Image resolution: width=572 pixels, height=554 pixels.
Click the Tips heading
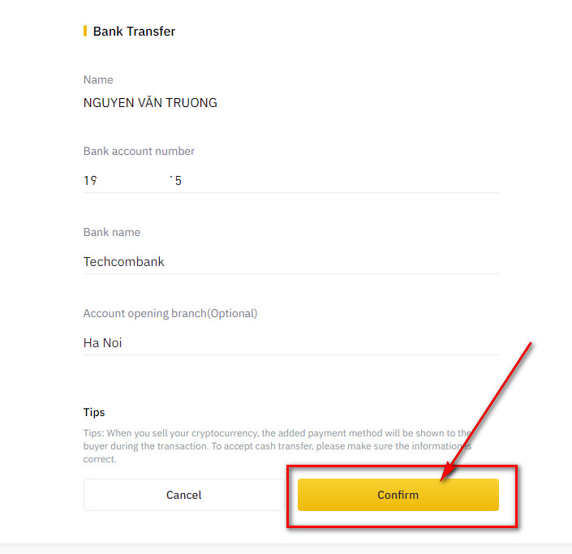coord(94,412)
